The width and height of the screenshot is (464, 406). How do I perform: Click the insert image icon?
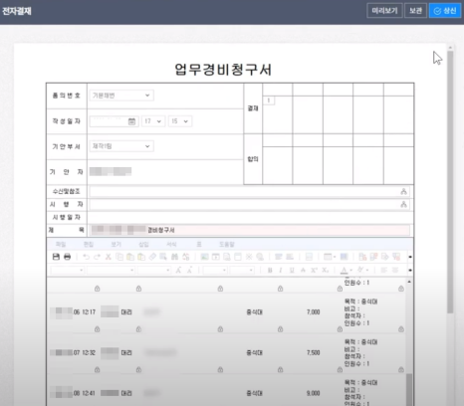[205, 257]
